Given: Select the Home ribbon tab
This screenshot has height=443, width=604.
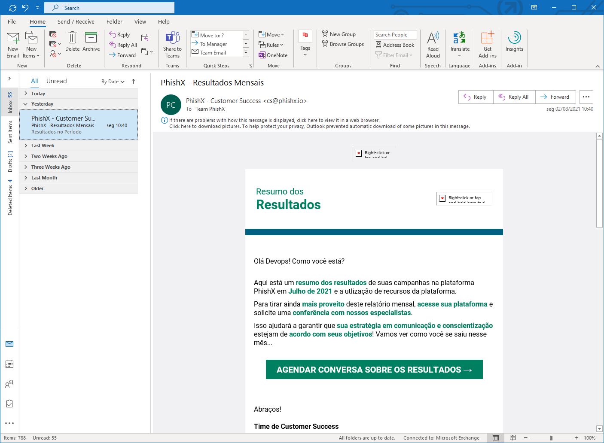Looking at the screenshot, I should 37,21.
